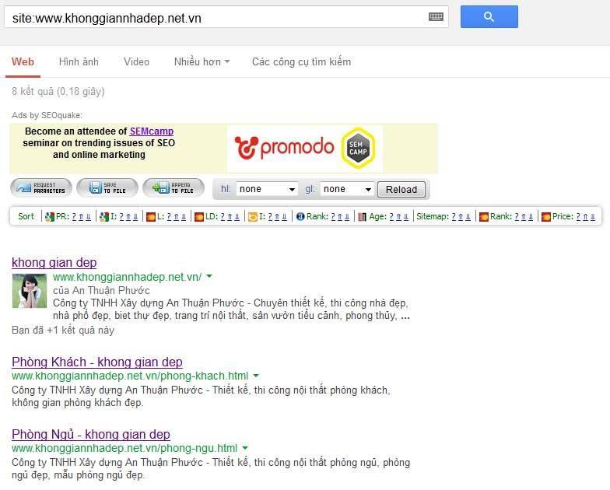The image size is (610, 490).
Task: Switch to the Hình ảnh tab
Action: point(79,62)
